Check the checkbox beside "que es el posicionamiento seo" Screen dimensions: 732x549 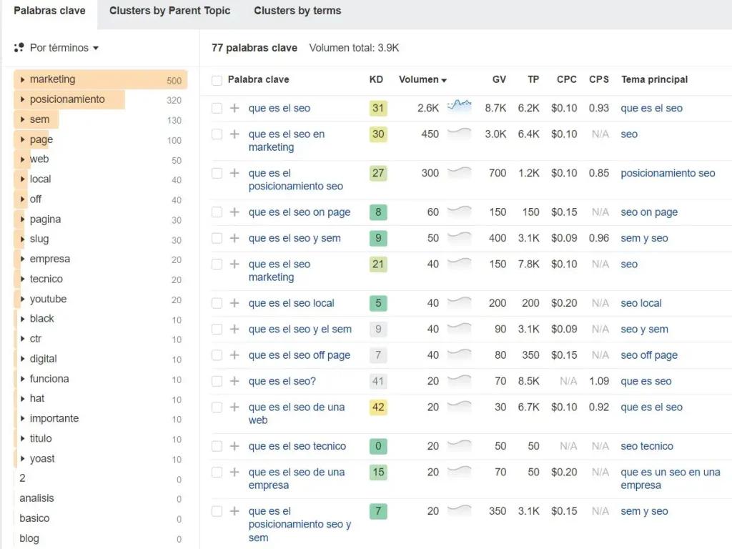click(x=217, y=173)
